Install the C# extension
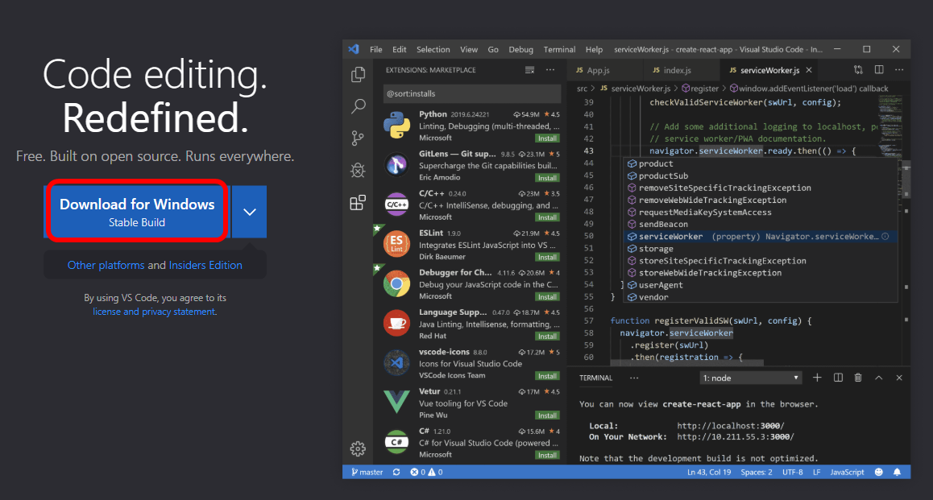This screenshot has width=933, height=500. (x=547, y=456)
